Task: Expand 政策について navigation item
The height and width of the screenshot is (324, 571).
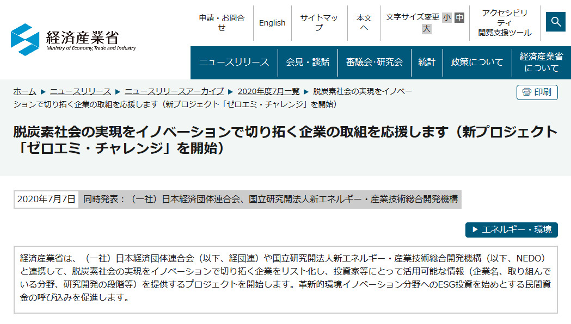Action: click(477, 63)
